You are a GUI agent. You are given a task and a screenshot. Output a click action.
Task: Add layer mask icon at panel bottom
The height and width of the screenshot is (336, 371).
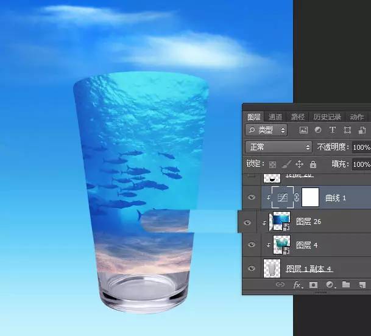pos(313,284)
